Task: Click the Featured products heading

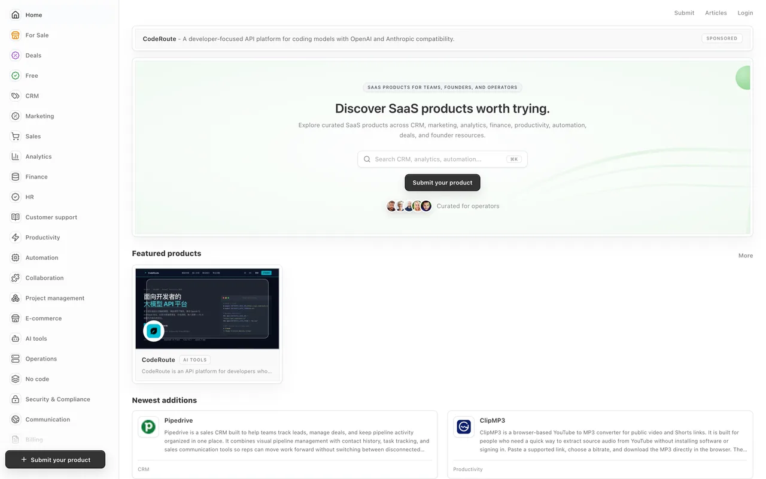Action: [166, 253]
